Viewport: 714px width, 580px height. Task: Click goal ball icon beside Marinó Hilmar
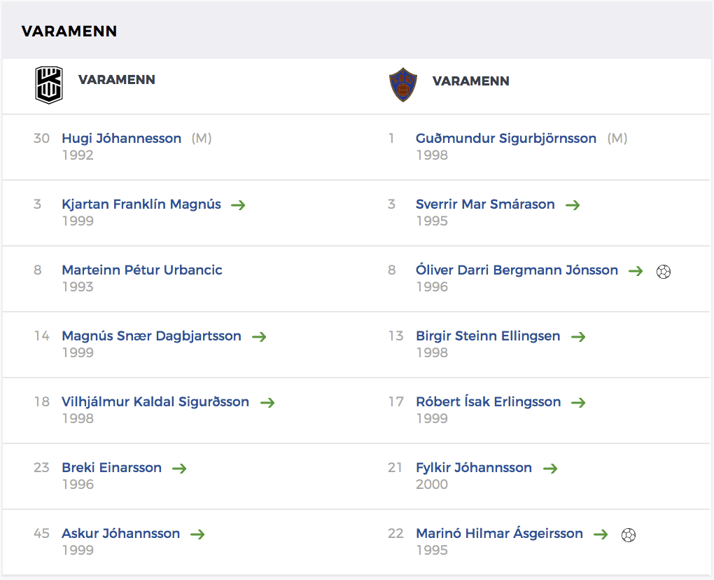[629, 534]
